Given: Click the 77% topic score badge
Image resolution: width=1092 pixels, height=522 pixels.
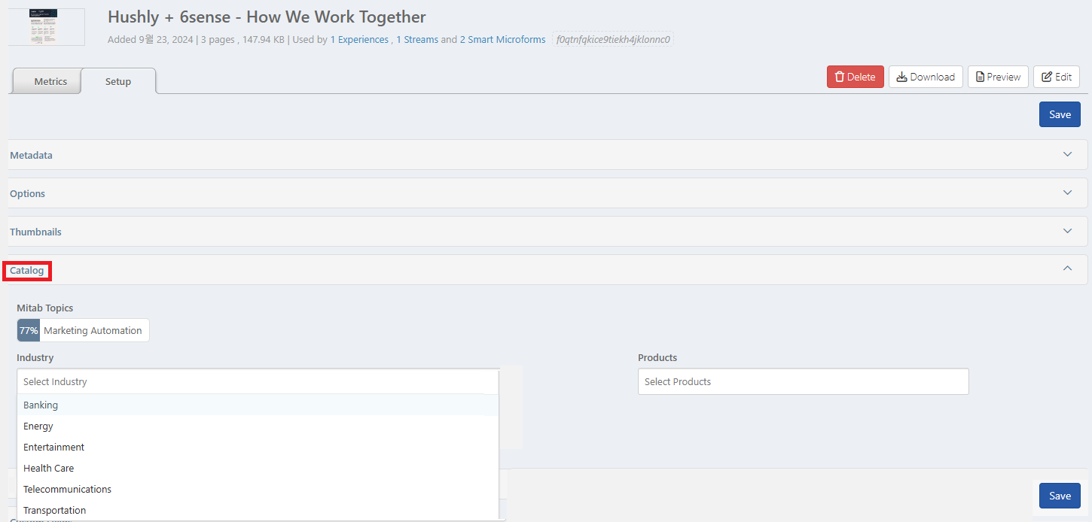Looking at the screenshot, I should 29,330.
